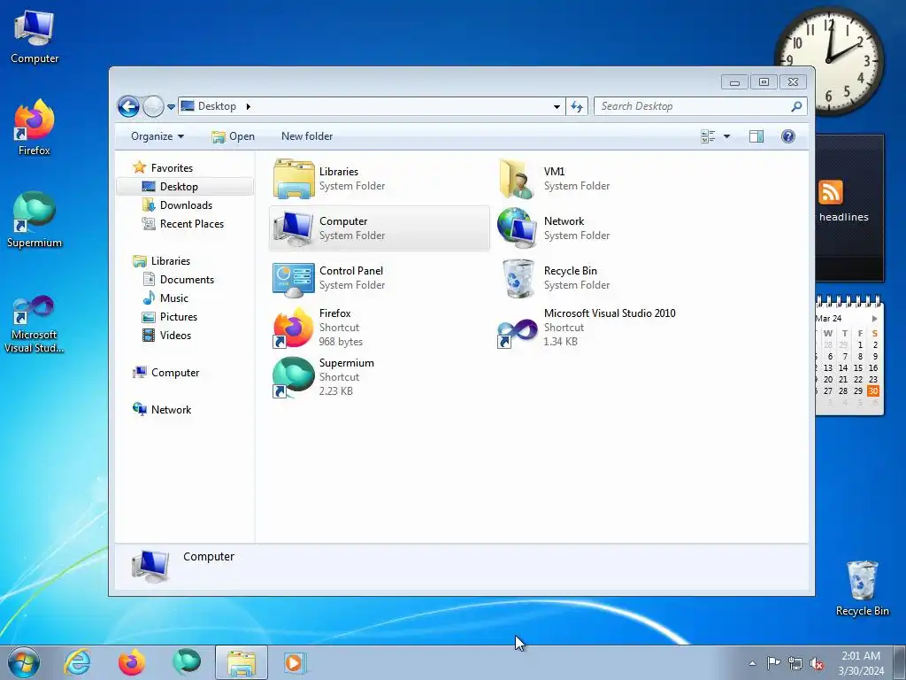This screenshot has width=906, height=680.
Task: Click the muted volume tray icon
Action: [x=817, y=664]
